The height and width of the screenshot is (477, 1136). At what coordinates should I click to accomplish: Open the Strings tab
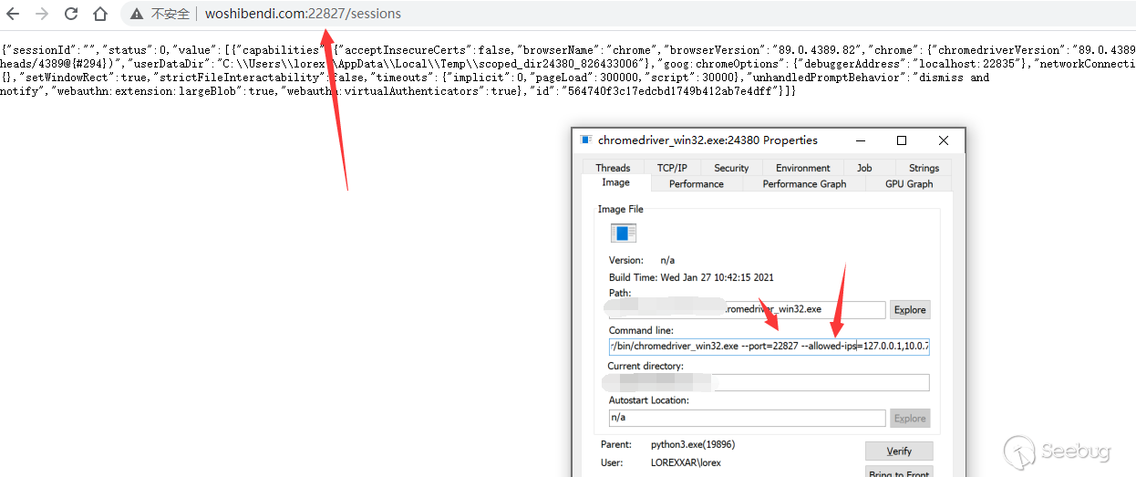click(924, 168)
